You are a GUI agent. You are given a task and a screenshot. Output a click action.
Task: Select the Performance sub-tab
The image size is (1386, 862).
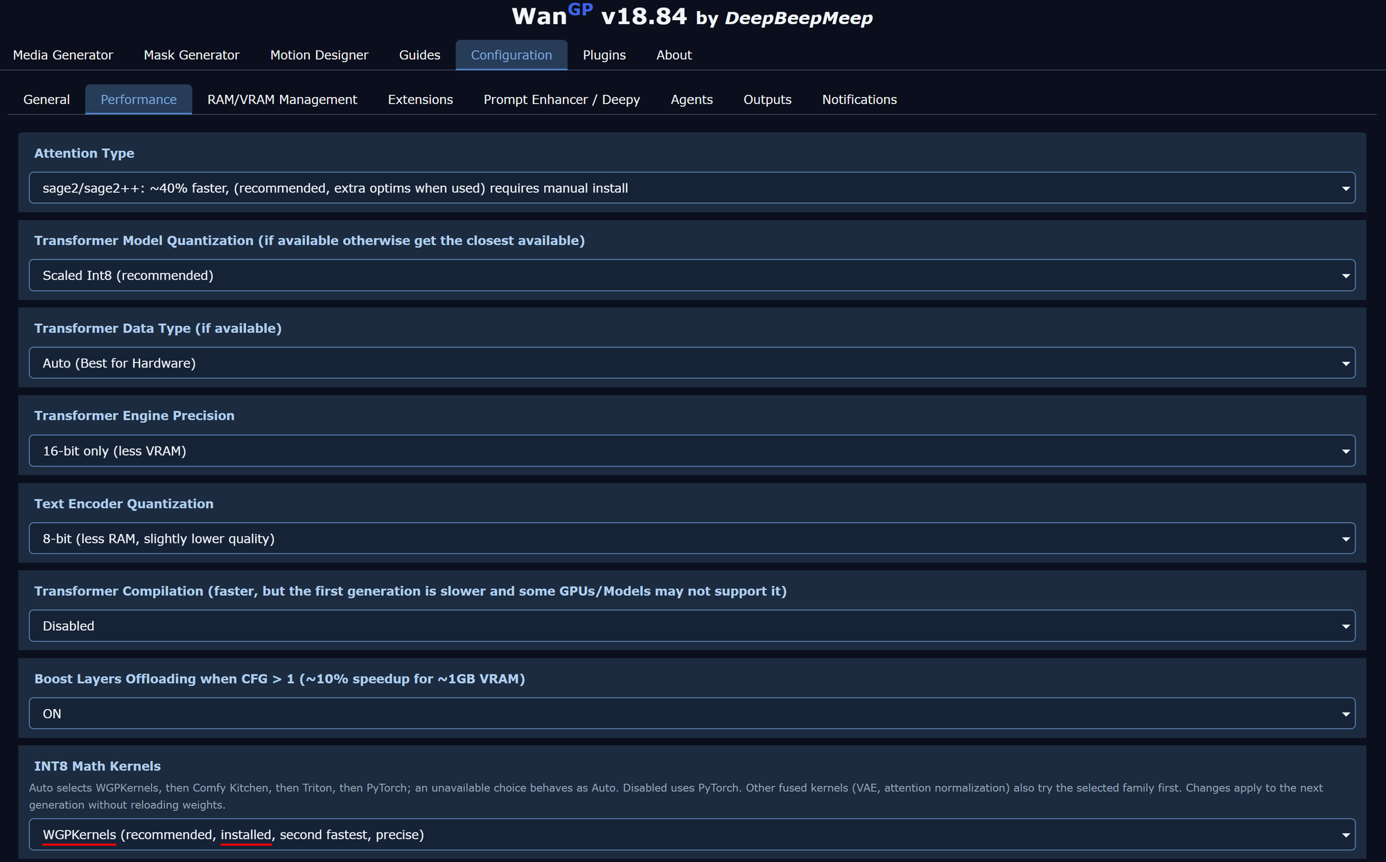click(139, 99)
